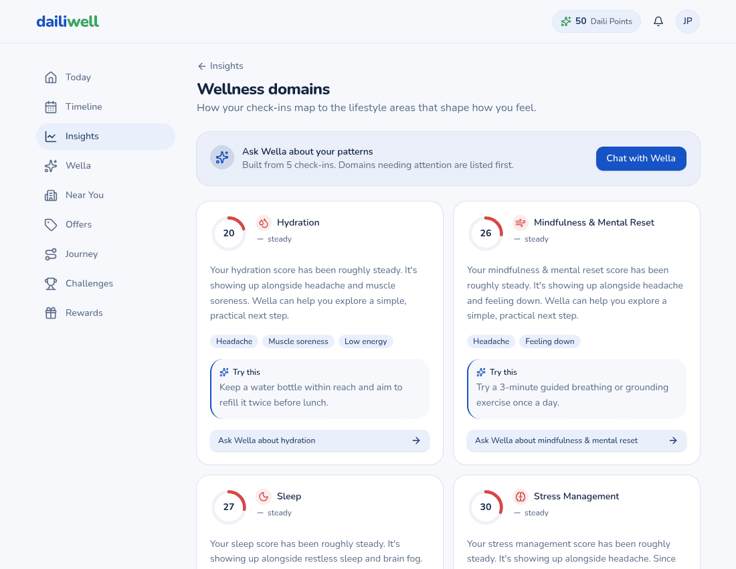Image resolution: width=736 pixels, height=569 pixels.
Task: Click the Stress Management brain icon
Action: (x=521, y=497)
